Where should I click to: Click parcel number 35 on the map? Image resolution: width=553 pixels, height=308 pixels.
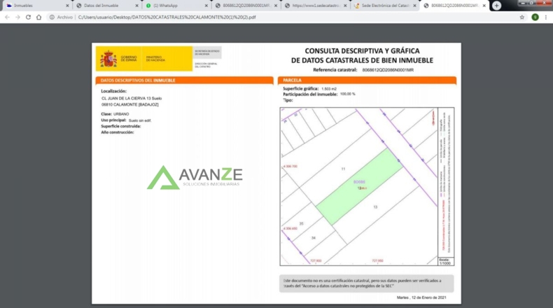coord(301,224)
